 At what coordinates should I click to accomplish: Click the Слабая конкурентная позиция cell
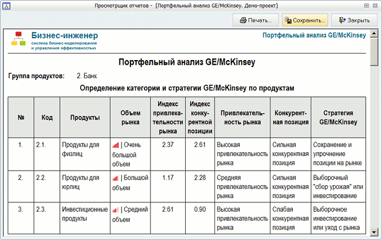pyautogui.click(x=290, y=218)
